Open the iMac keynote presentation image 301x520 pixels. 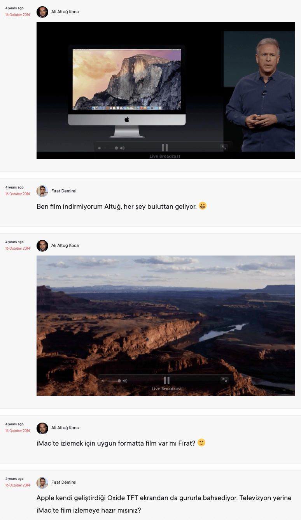click(x=166, y=90)
